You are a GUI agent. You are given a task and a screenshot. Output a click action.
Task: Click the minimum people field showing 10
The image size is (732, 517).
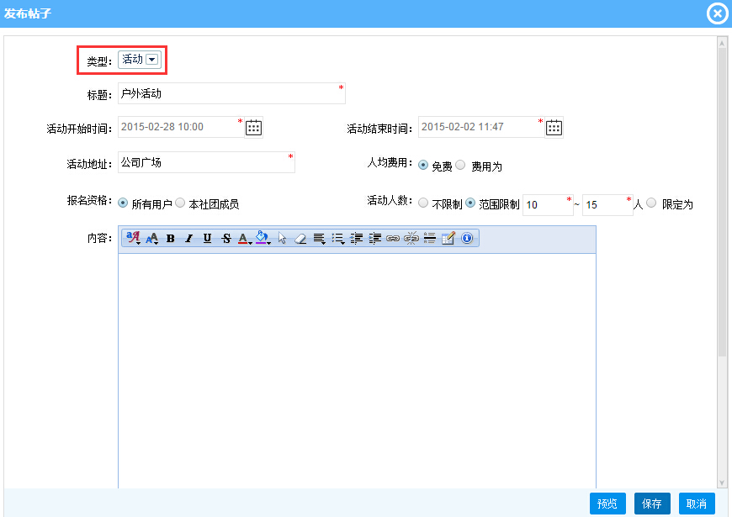(548, 205)
